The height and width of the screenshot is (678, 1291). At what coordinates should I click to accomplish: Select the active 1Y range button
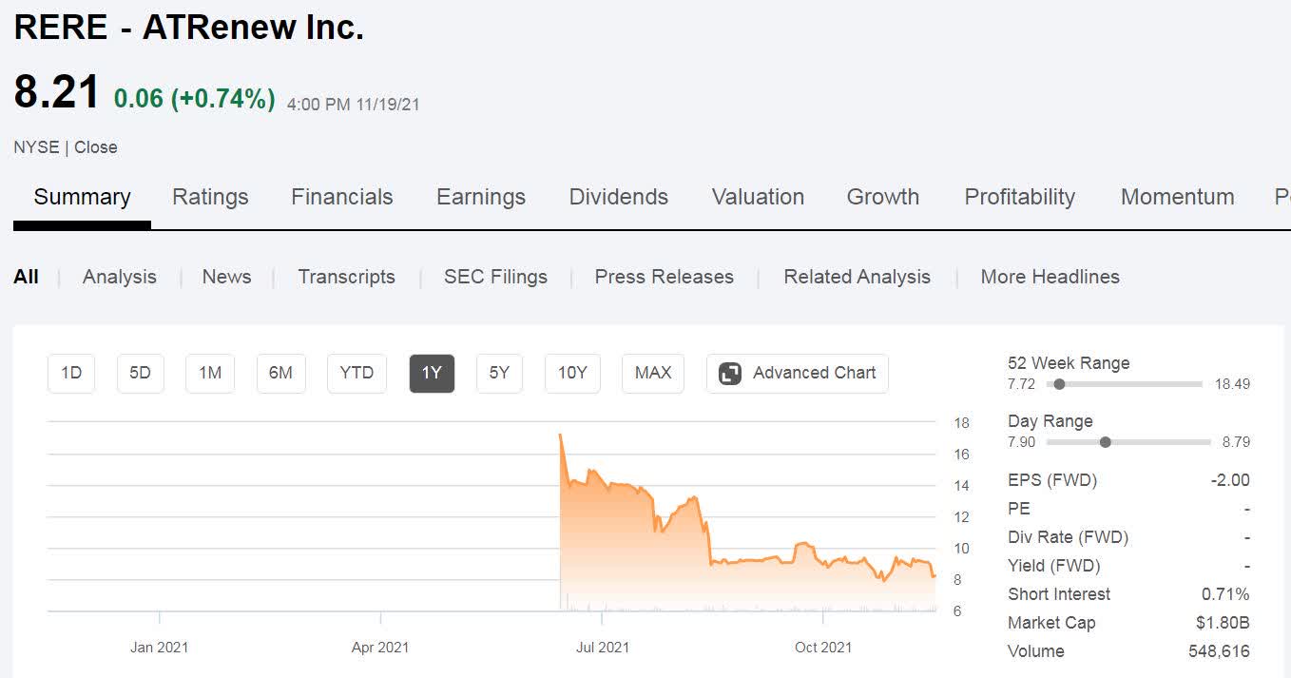tap(432, 374)
